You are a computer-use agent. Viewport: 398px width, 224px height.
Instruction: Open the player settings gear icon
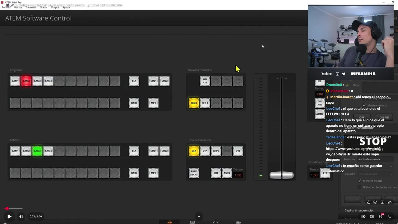[x=381, y=217]
